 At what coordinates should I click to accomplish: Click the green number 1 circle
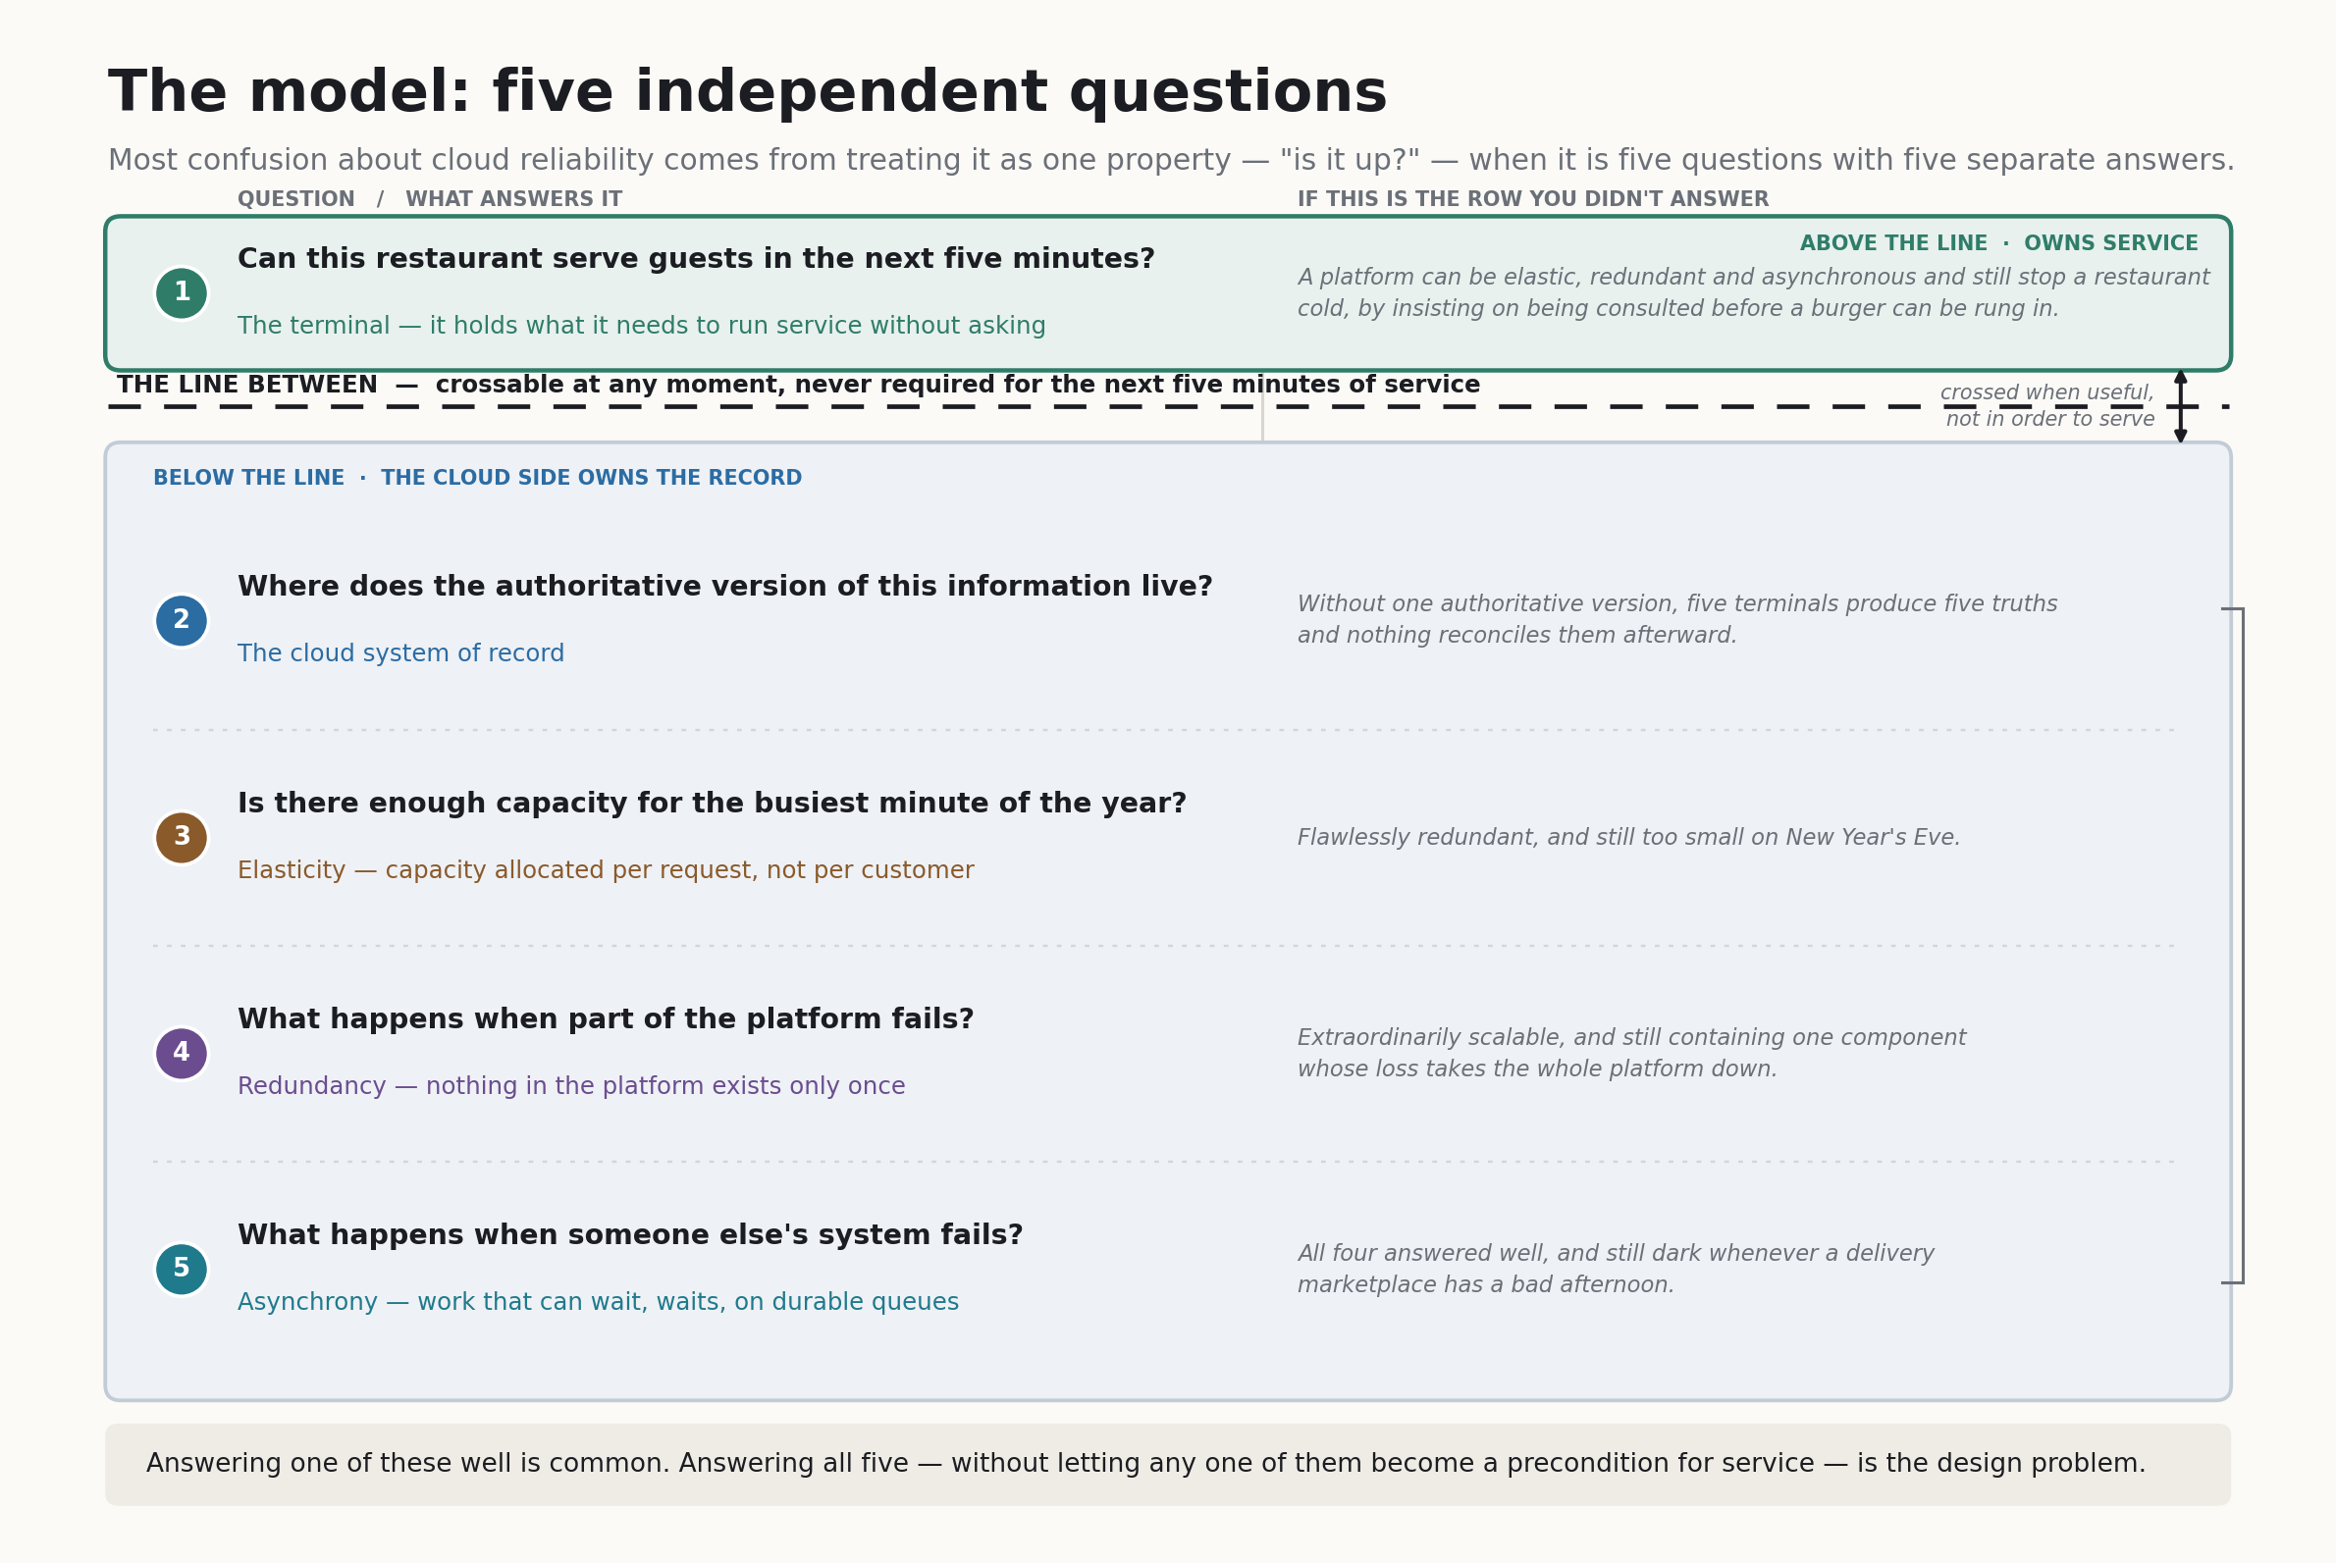tap(182, 293)
